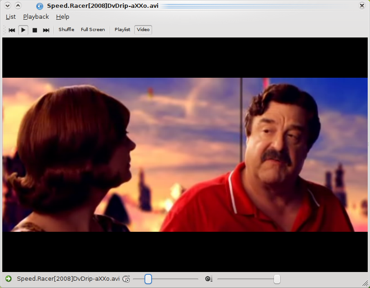
Task: Click the window resize grip
Action: click(365, 283)
